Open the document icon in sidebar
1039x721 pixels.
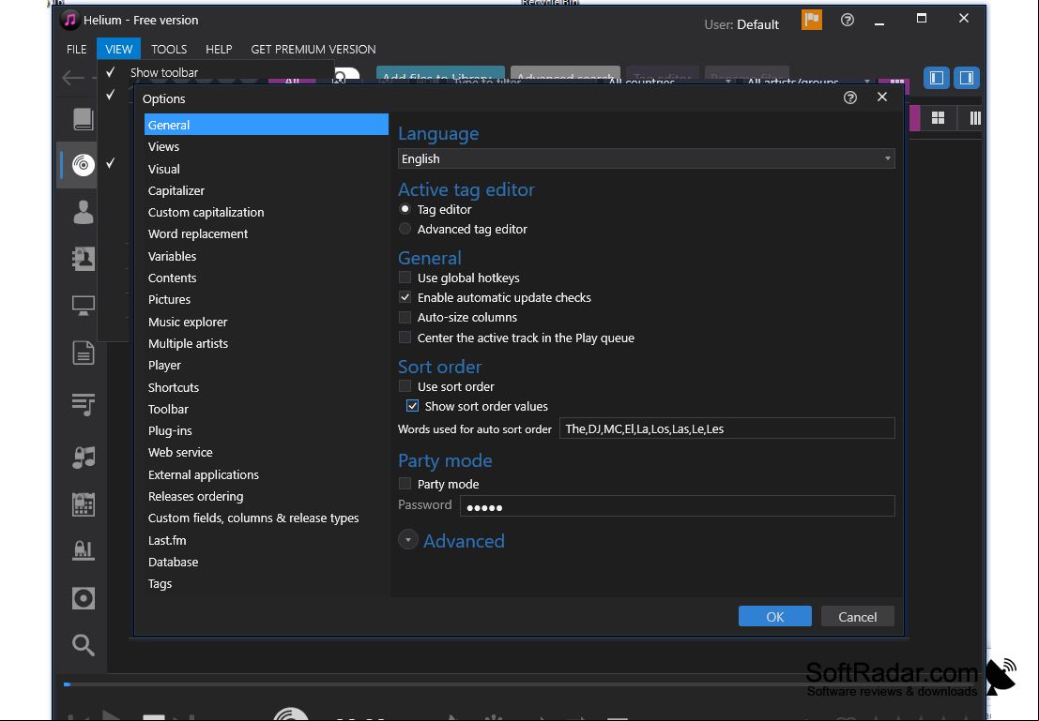(83, 353)
